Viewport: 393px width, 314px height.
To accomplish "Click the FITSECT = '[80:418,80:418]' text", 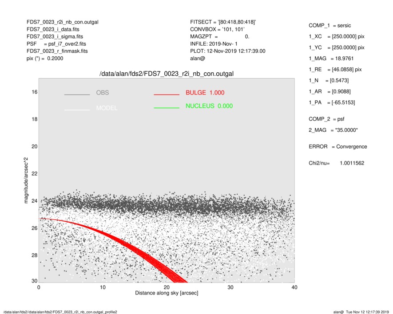I will [x=223, y=22].
